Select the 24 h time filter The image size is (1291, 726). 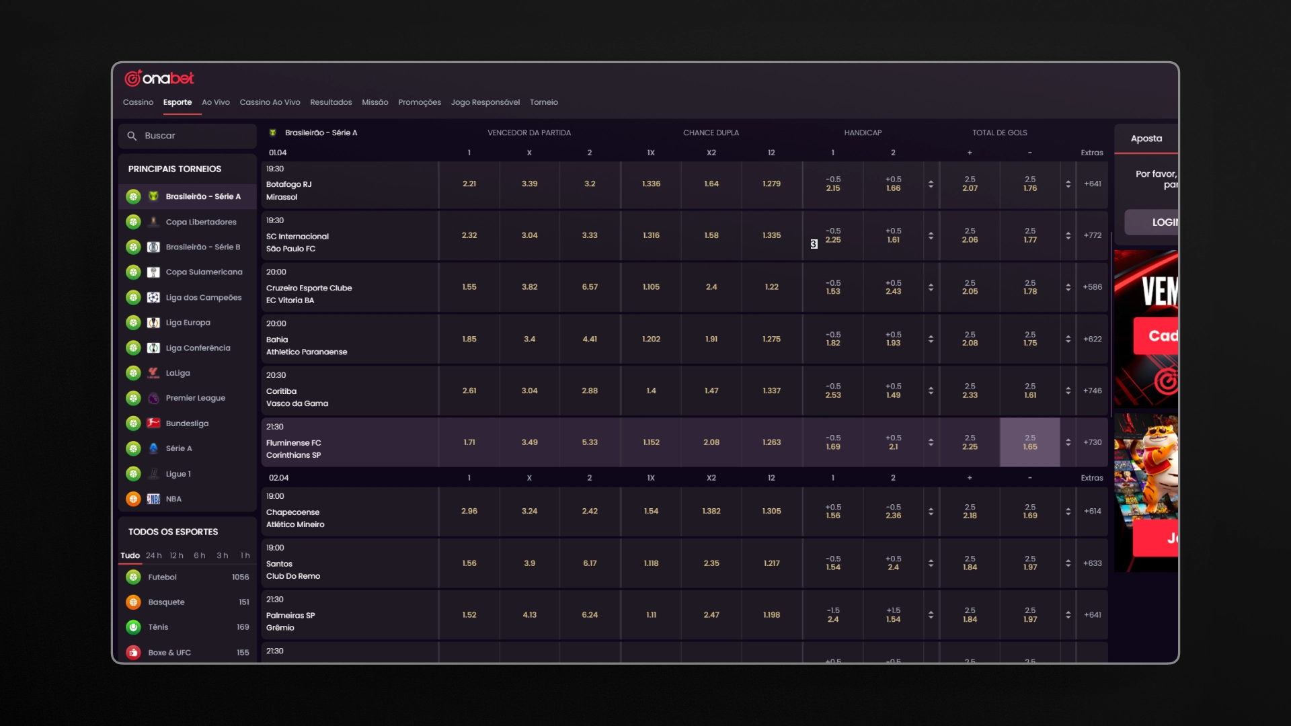pyautogui.click(x=154, y=556)
